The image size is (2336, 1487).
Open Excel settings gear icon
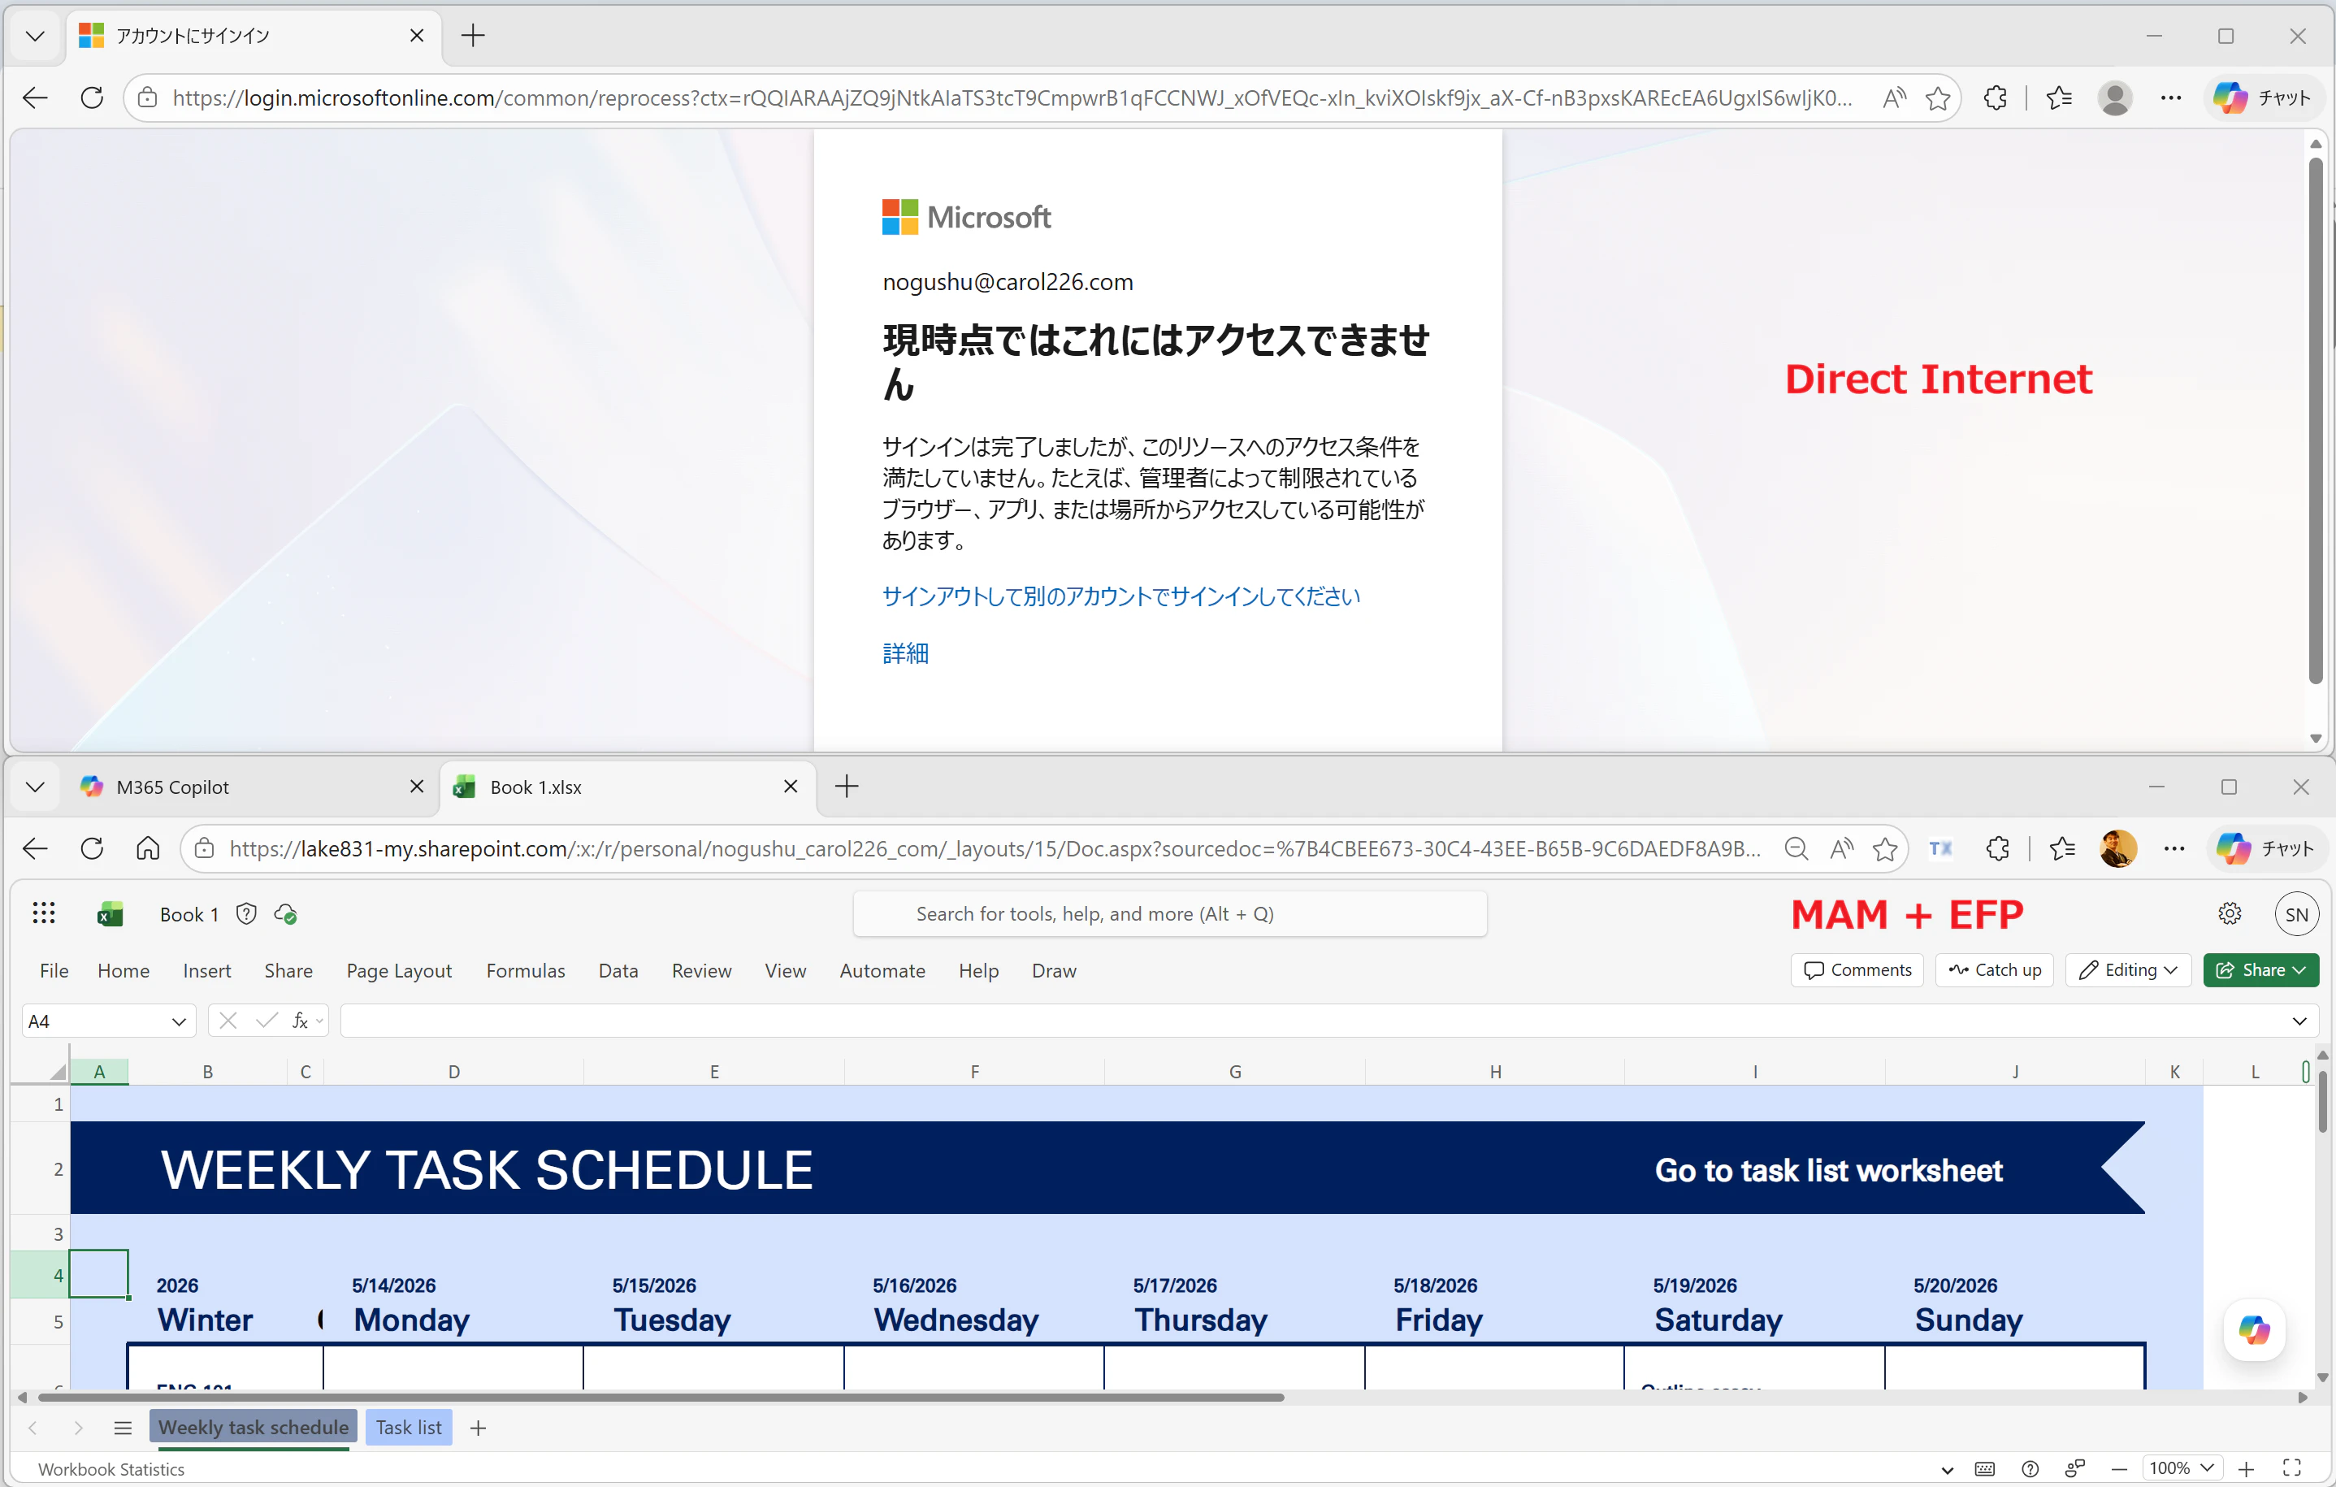click(2230, 913)
